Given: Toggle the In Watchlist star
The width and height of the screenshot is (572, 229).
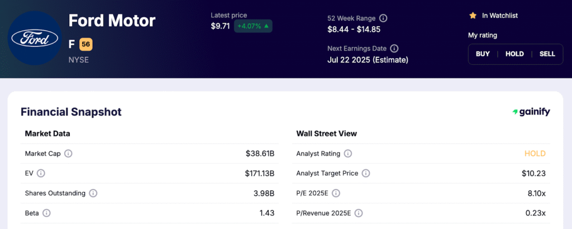Looking at the screenshot, I should point(473,15).
